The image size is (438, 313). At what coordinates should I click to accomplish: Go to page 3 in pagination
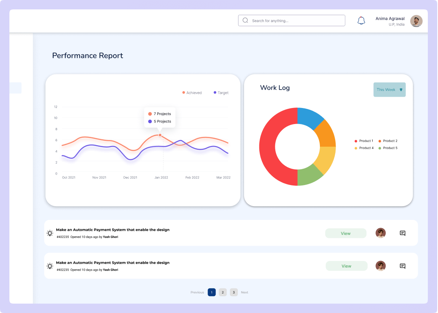coord(233,292)
